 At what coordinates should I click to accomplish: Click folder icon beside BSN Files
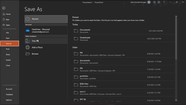(76, 85)
